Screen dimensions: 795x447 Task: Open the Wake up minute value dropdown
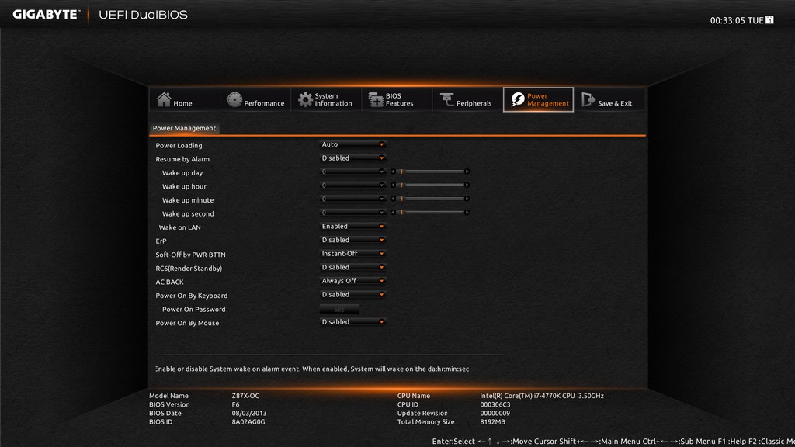[353, 199]
